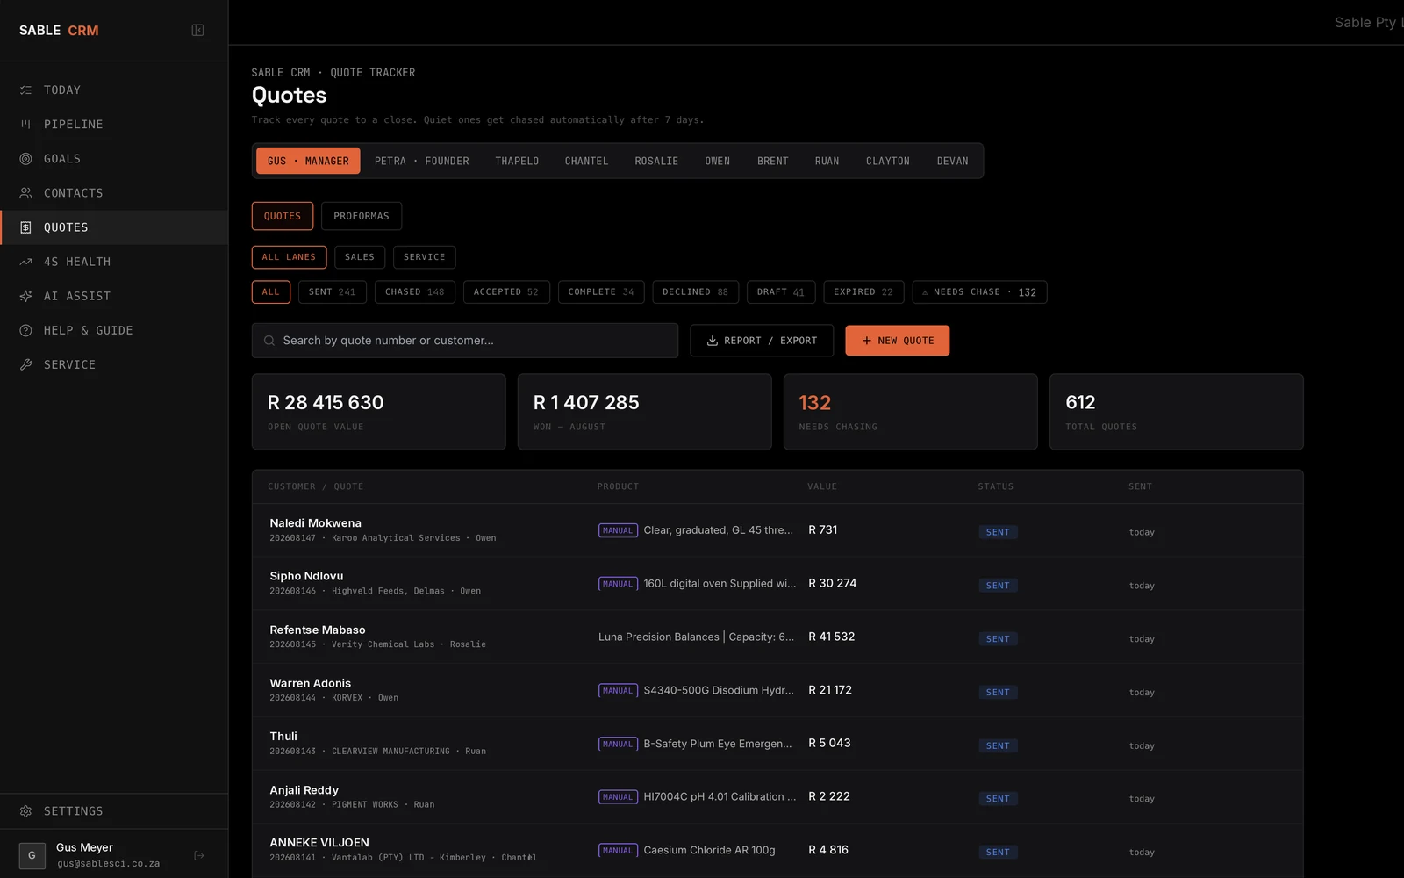
Task: Switch to Brent's quotes tab
Action: click(773, 161)
